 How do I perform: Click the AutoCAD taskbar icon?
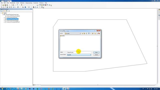pos(68,89)
